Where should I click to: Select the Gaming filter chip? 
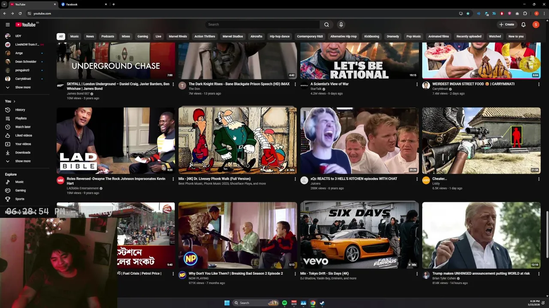[x=143, y=36]
